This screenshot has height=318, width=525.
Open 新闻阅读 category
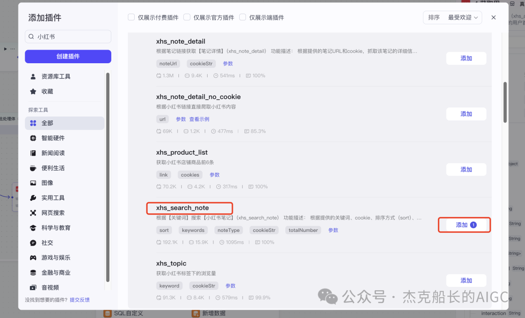click(65, 153)
